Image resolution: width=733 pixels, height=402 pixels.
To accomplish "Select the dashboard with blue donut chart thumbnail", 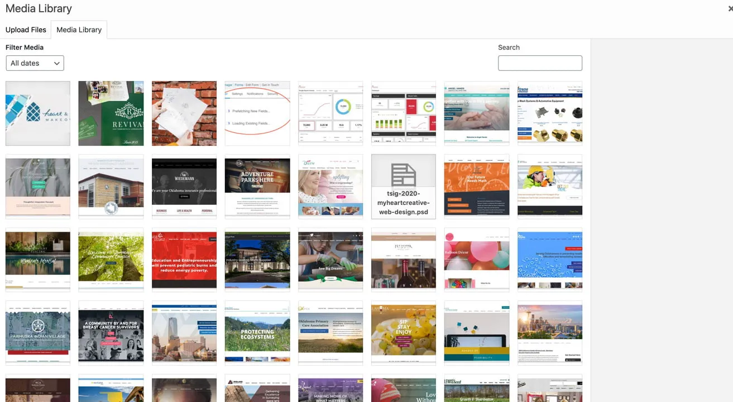I will pyautogui.click(x=330, y=113).
